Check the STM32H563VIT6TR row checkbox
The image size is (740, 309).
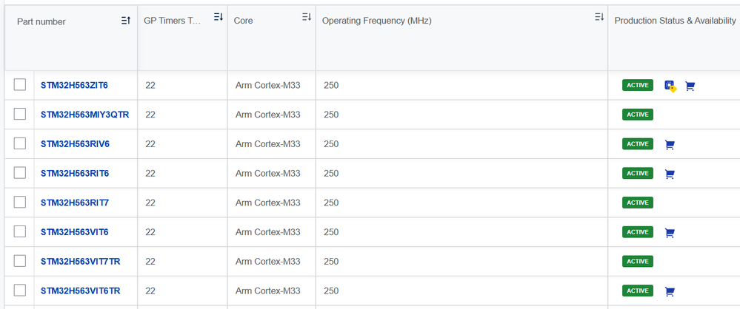click(20, 291)
